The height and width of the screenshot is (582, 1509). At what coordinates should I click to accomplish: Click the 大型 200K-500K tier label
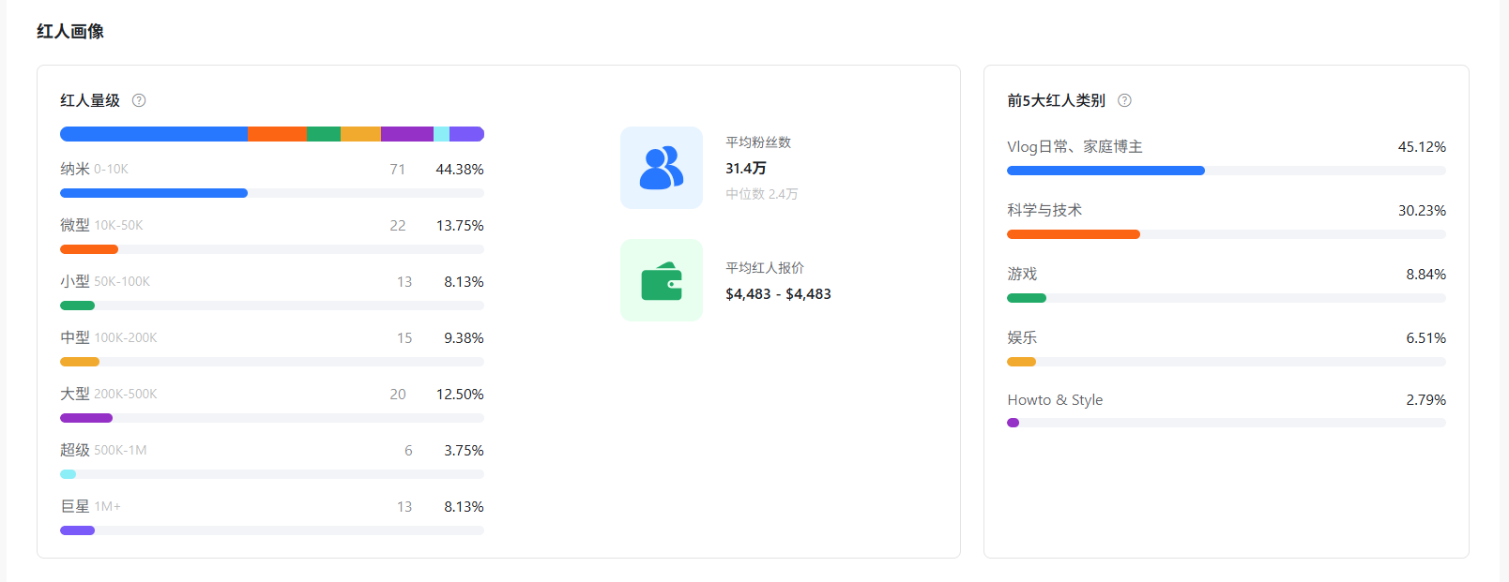(109, 394)
